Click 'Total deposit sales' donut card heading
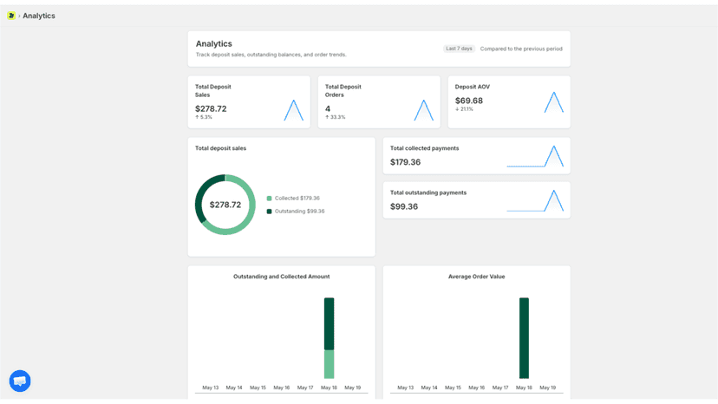 [x=221, y=148]
